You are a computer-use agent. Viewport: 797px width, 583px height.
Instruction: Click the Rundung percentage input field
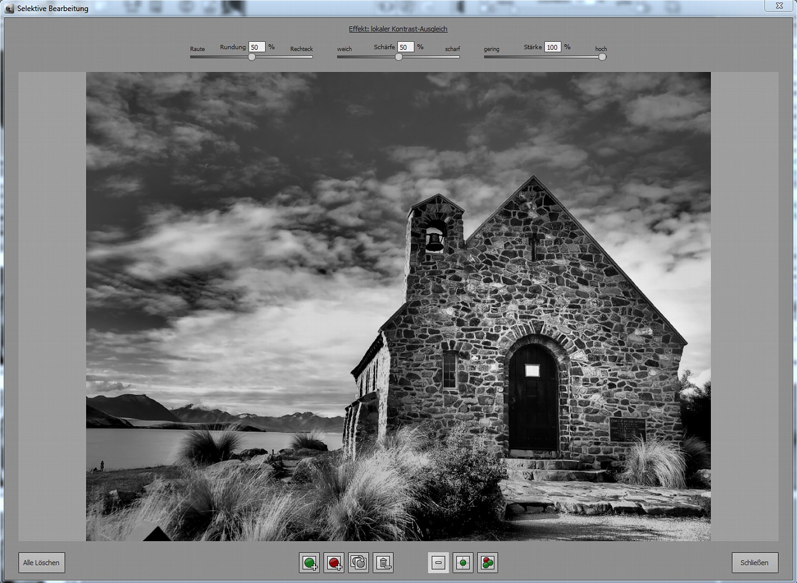click(257, 47)
